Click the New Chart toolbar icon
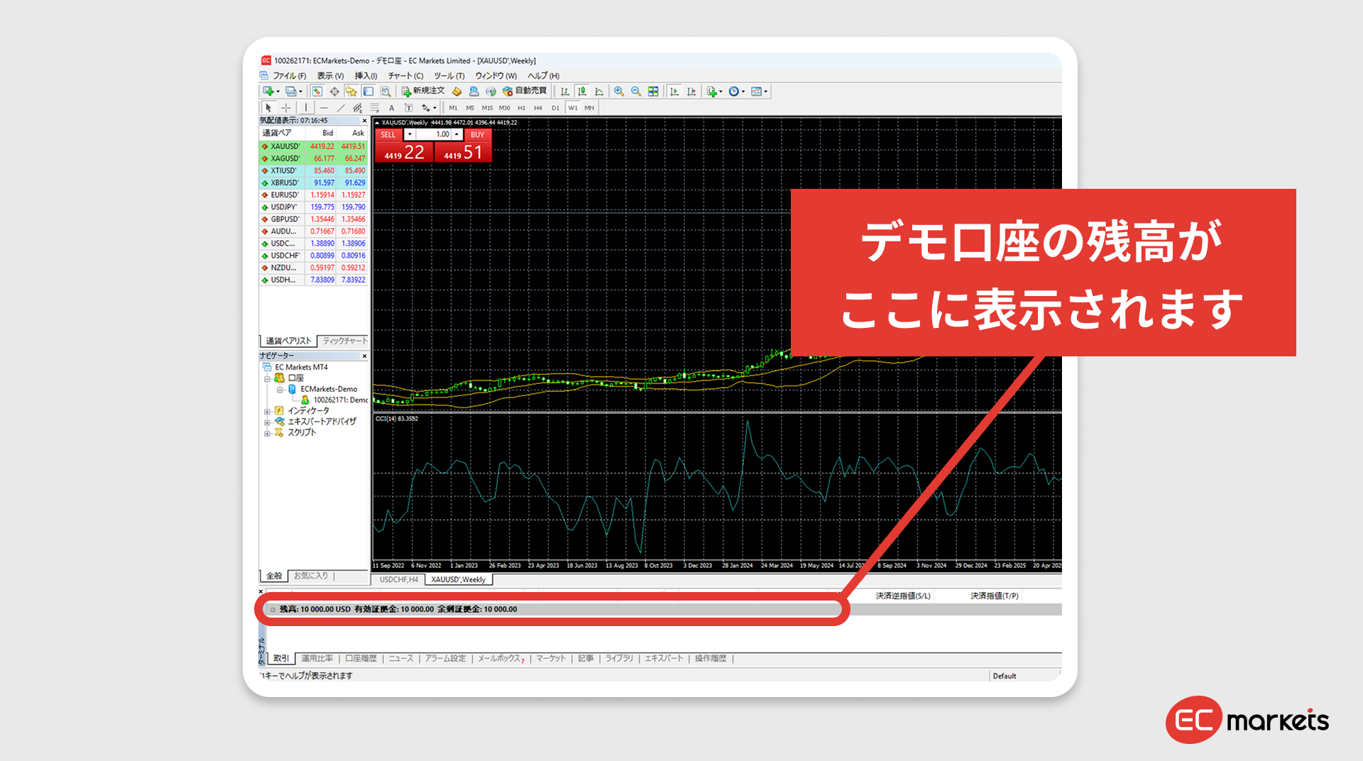The height and width of the screenshot is (761, 1363). (x=268, y=91)
